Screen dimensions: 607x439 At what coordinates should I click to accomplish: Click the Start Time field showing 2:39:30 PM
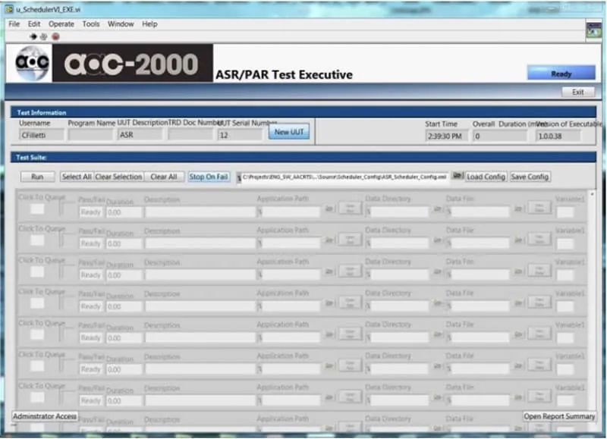[x=447, y=136]
